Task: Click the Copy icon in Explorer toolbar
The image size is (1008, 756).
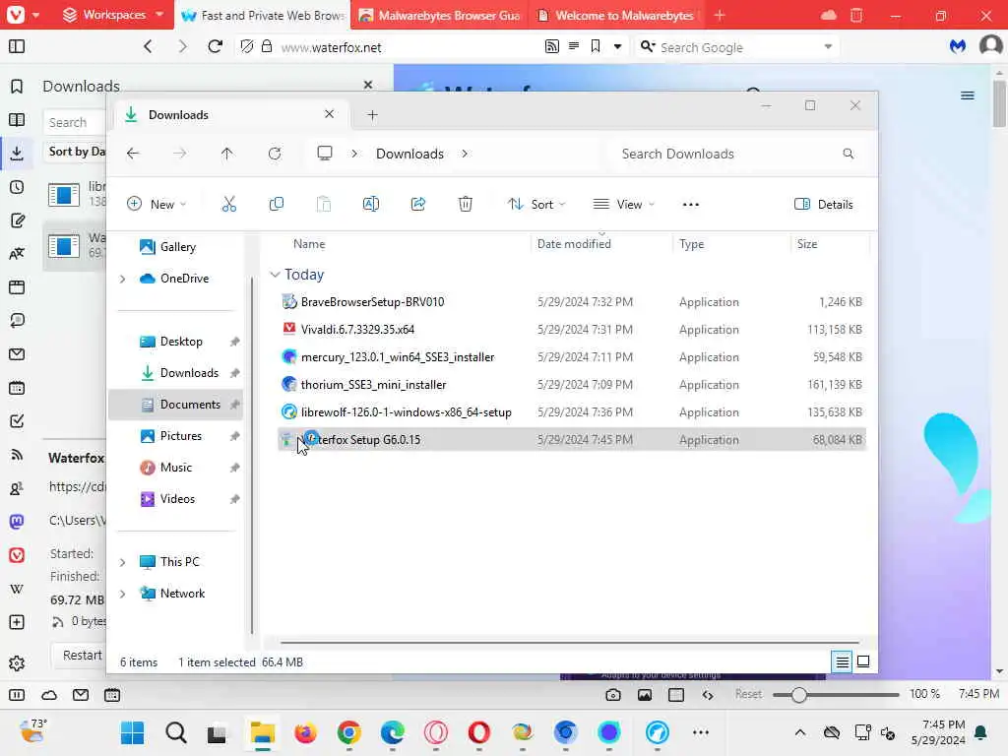Action: [x=277, y=205]
